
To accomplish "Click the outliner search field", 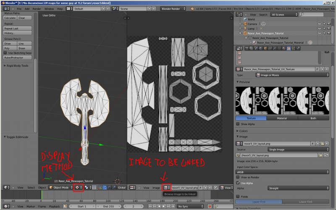I will [311, 15].
